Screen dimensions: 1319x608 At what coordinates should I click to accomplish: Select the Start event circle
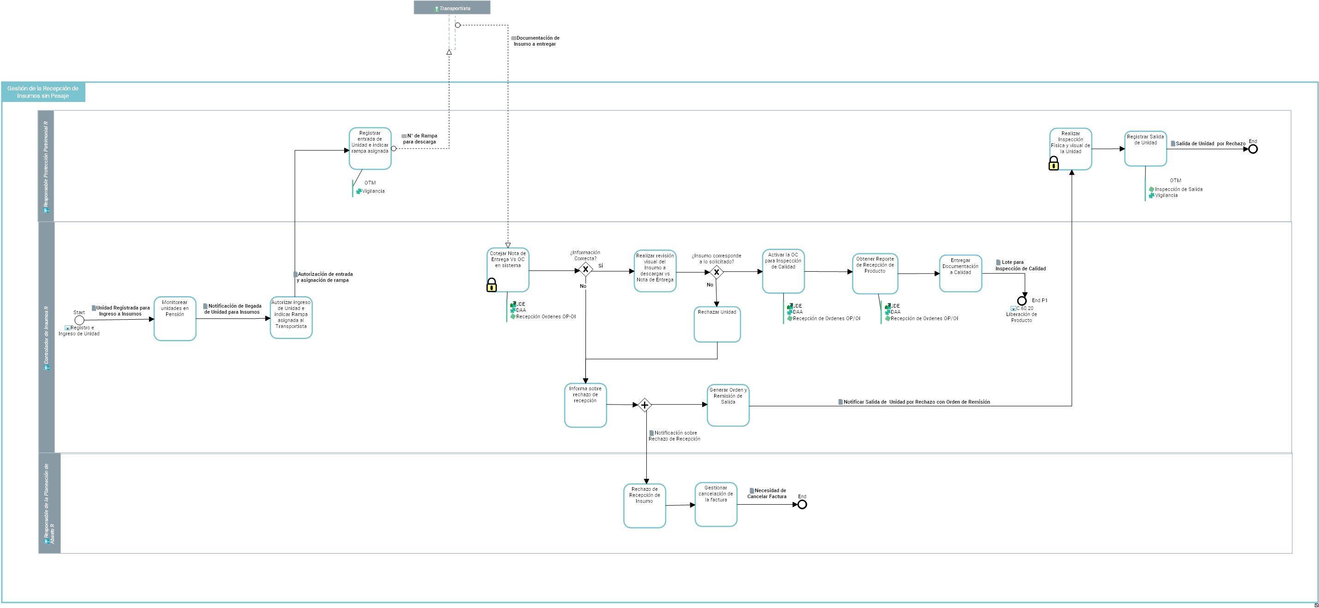(x=79, y=321)
